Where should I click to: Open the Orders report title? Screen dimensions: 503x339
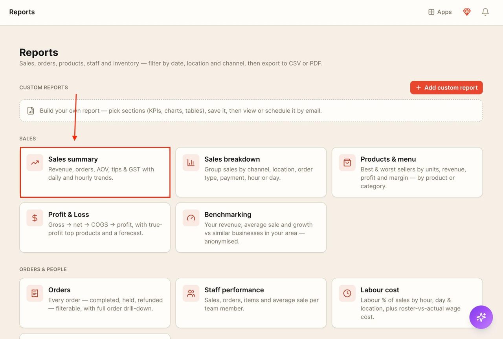point(59,290)
